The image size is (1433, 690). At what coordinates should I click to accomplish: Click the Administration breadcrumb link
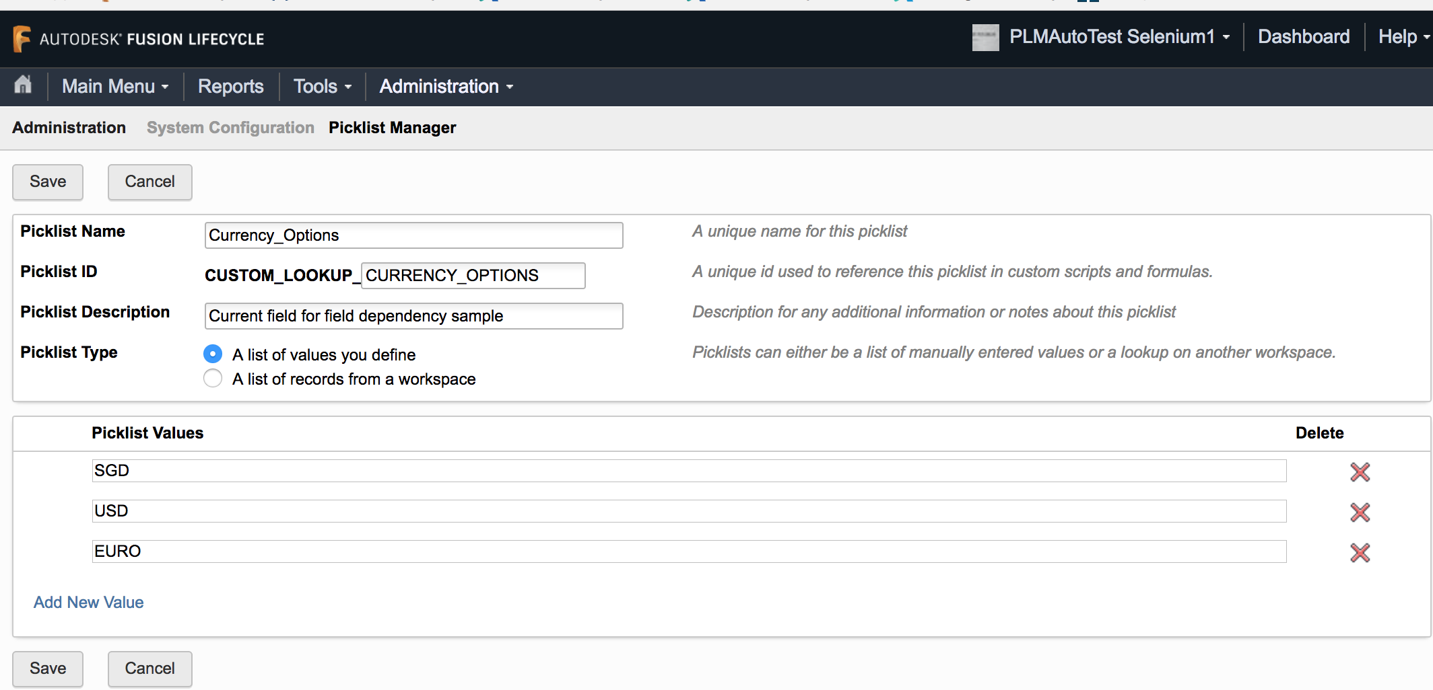pyautogui.click(x=68, y=127)
